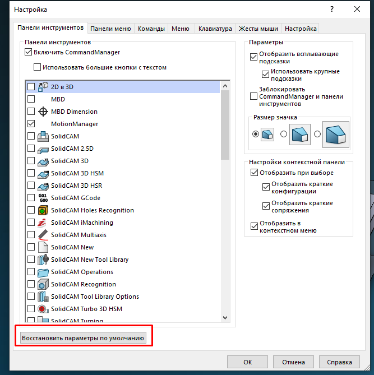Select the medium icon size radio button
Image resolution: width=374 pixels, height=375 pixels.
284,134
